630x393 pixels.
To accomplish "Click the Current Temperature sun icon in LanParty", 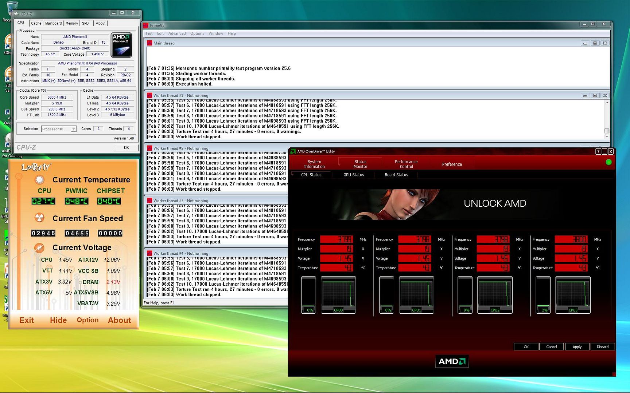I will click(39, 180).
